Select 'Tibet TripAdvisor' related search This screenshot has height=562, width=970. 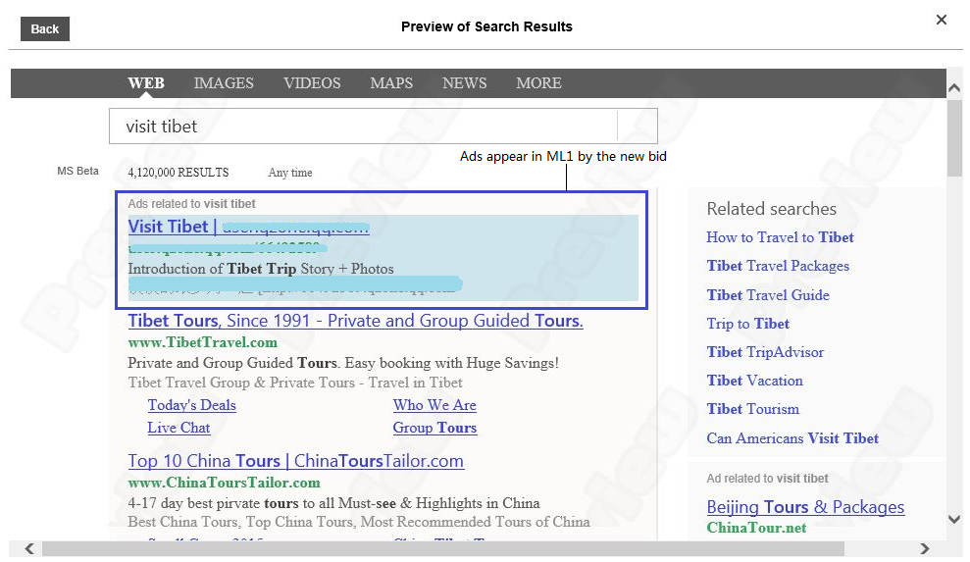click(765, 352)
